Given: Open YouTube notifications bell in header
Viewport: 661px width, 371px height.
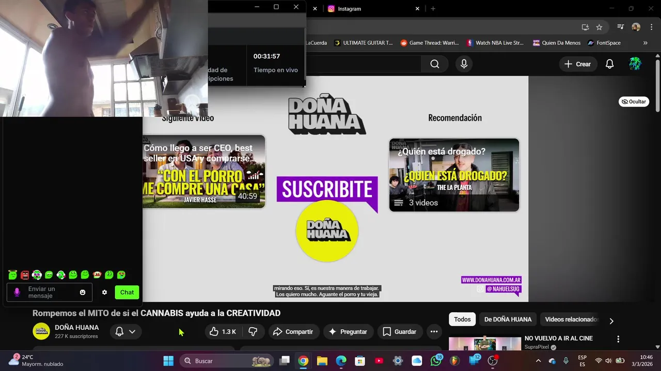Looking at the screenshot, I should (609, 64).
